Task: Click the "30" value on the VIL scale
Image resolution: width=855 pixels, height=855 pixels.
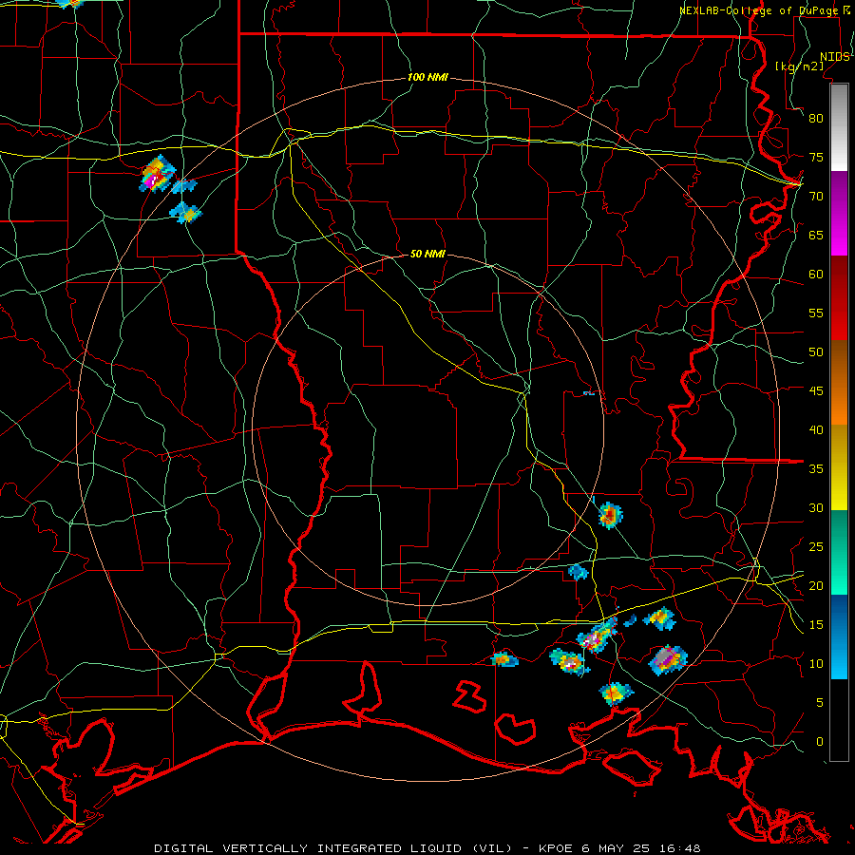Action: coord(816,508)
